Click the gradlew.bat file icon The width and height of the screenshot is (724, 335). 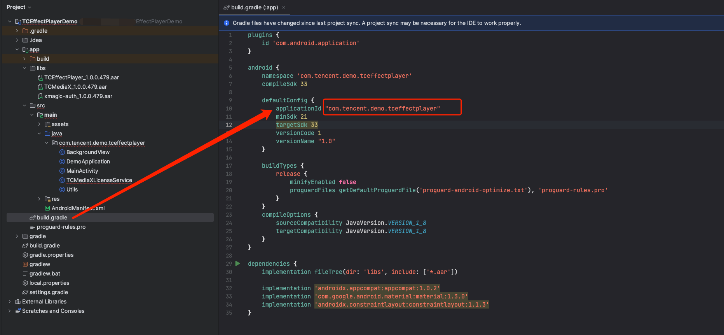point(25,274)
